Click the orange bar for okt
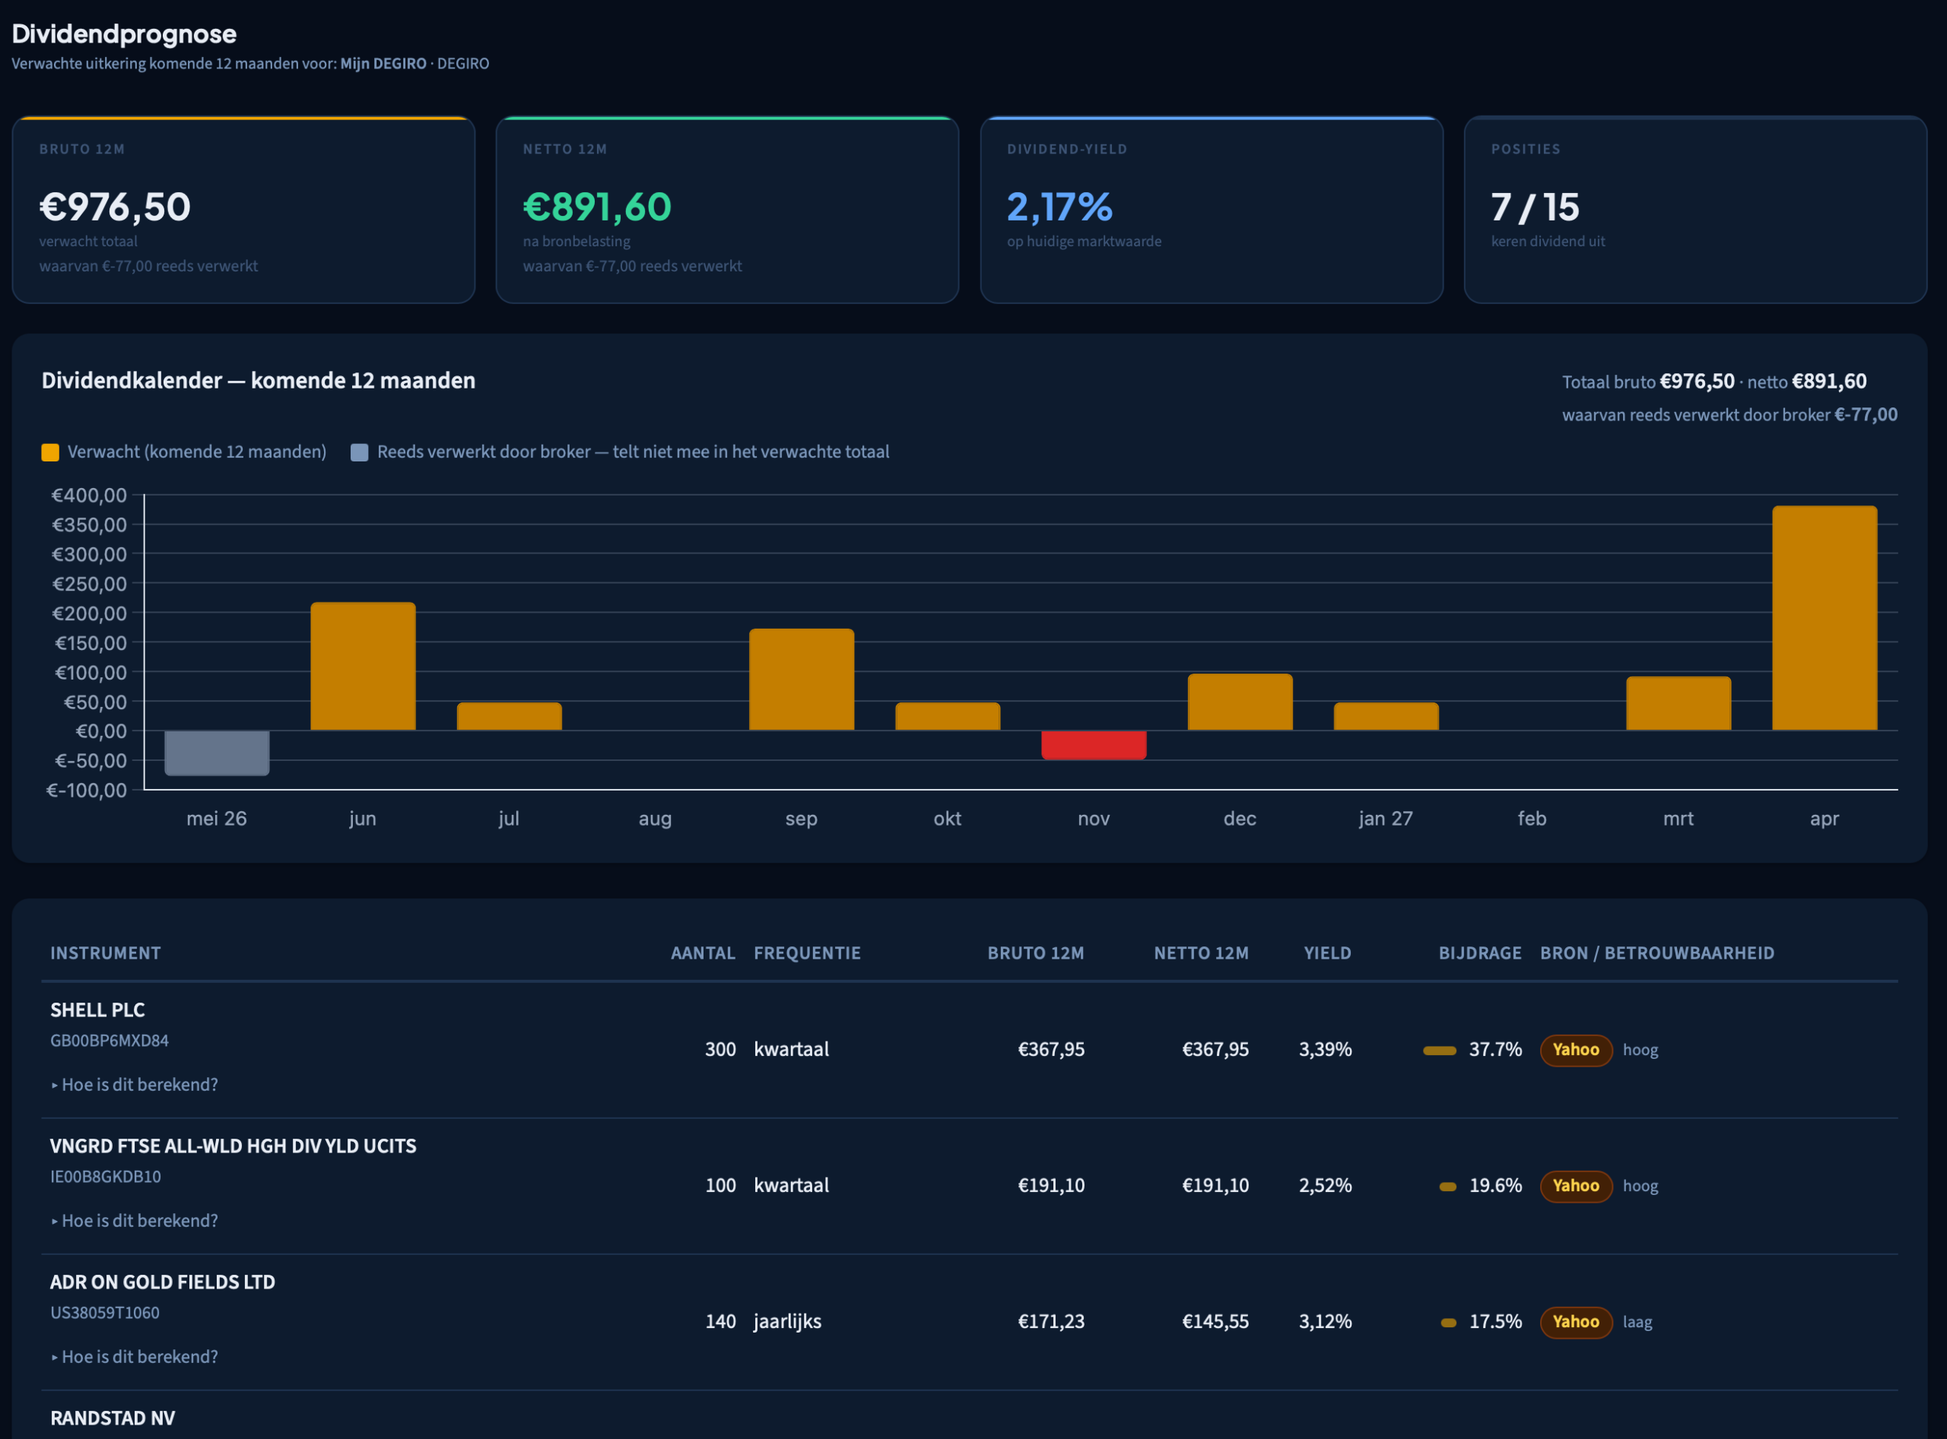The image size is (1947, 1439). coord(948,716)
